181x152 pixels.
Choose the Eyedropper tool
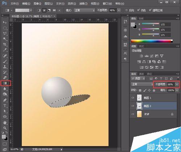coord(5,50)
